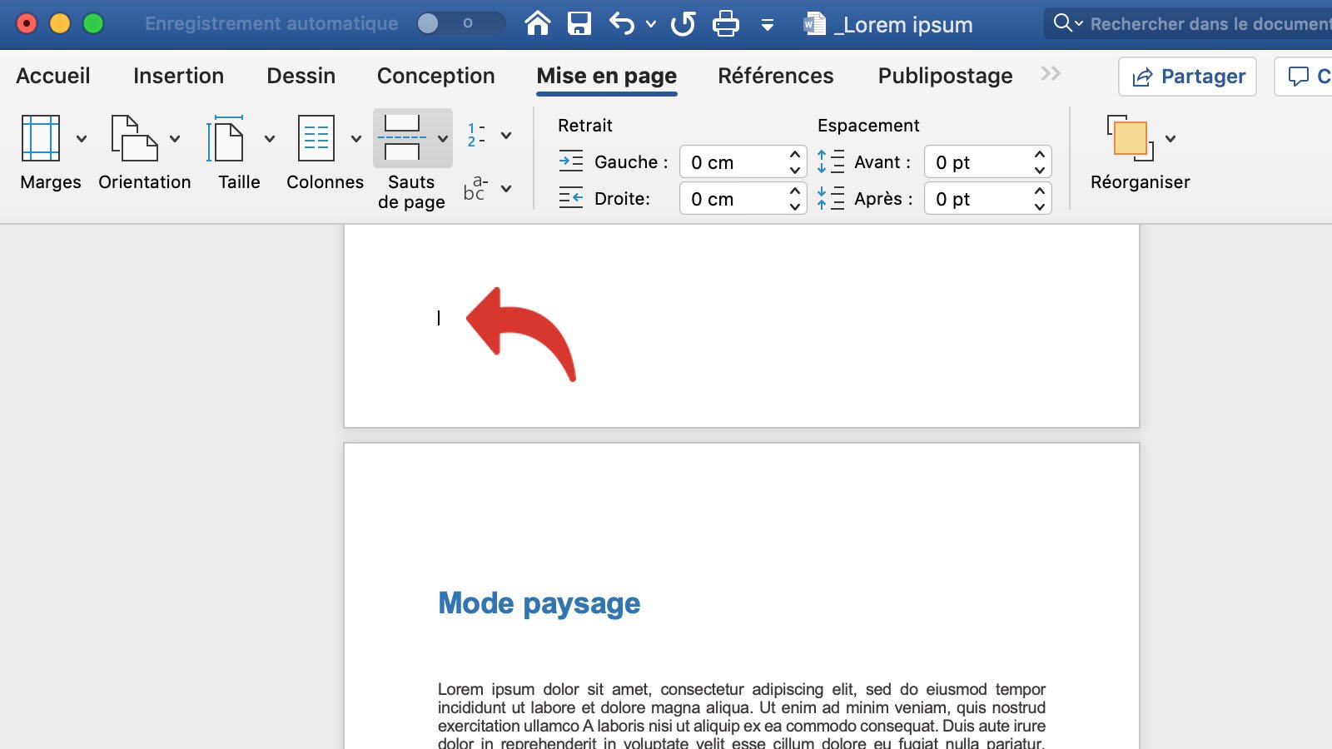1332x749 pixels.
Task: Increase the Après spacing value
Action: [1040, 191]
